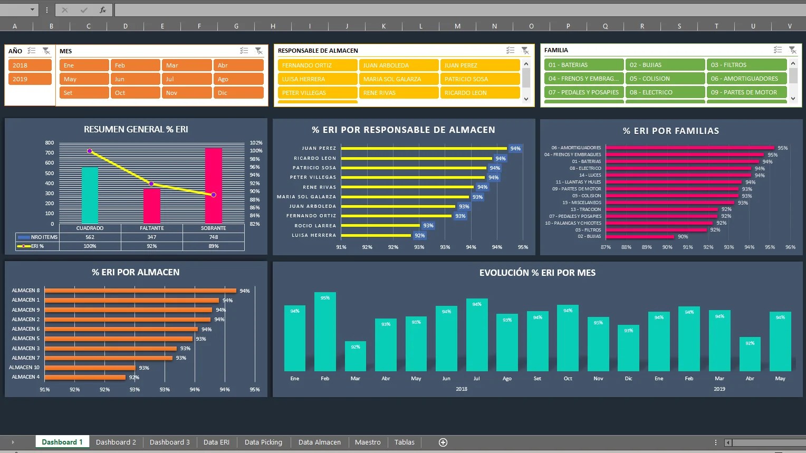Enable multi-select mode on the FAMILIA slicer
This screenshot has width=806, height=453.
pyautogui.click(x=778, y=50)
